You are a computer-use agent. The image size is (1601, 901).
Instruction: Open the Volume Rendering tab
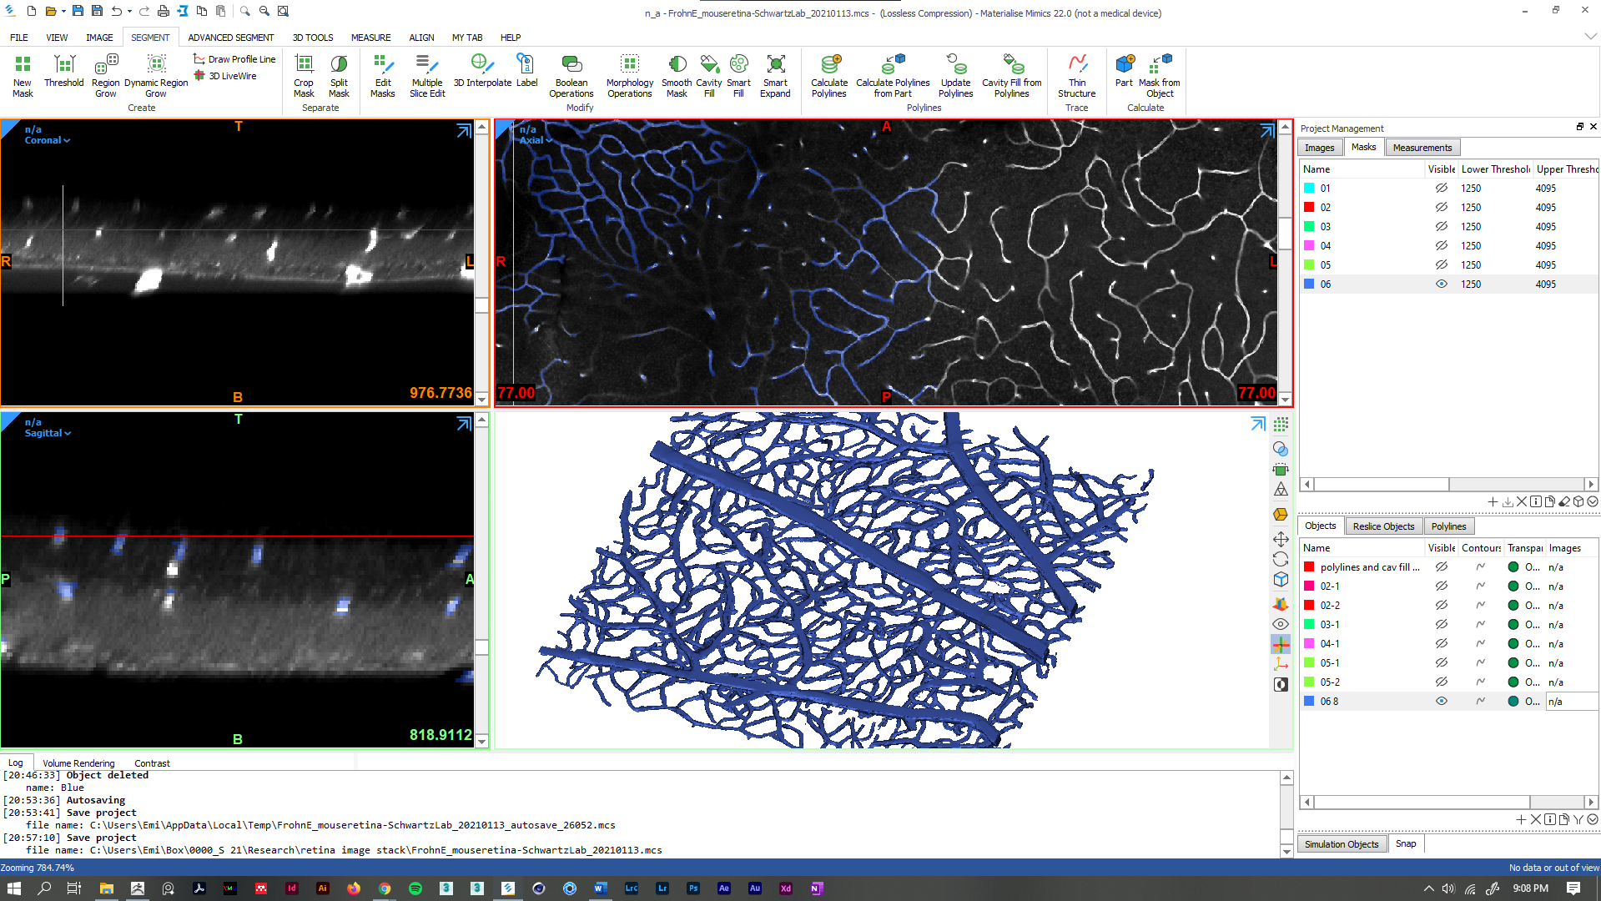pyautogui.click(x=78, y=763)
